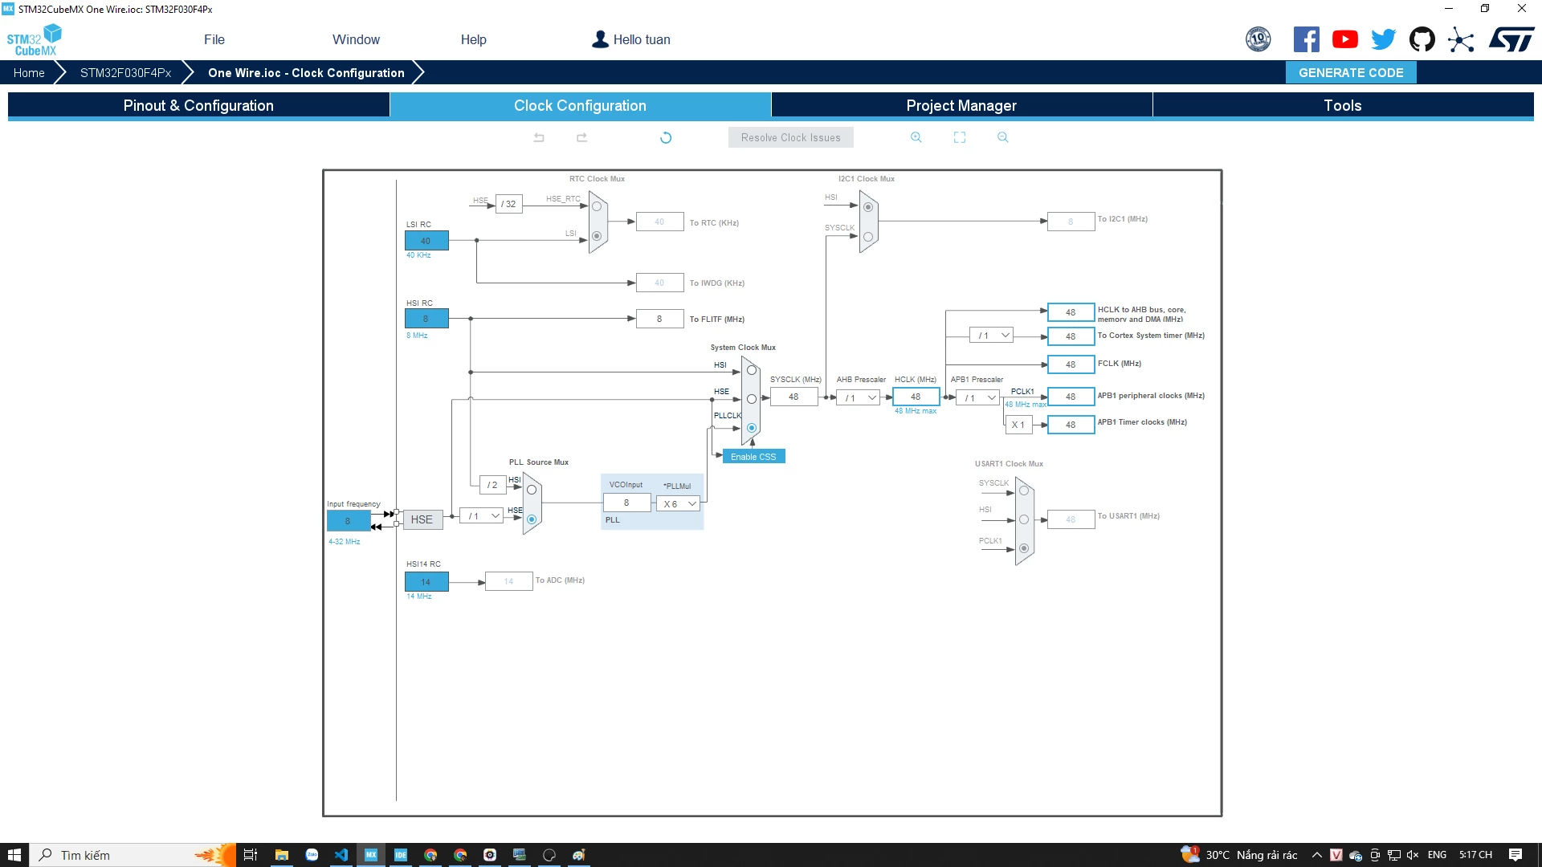Open the GitHub icon
This screenshot has width=1542, height=867.
pos(1422,39)
